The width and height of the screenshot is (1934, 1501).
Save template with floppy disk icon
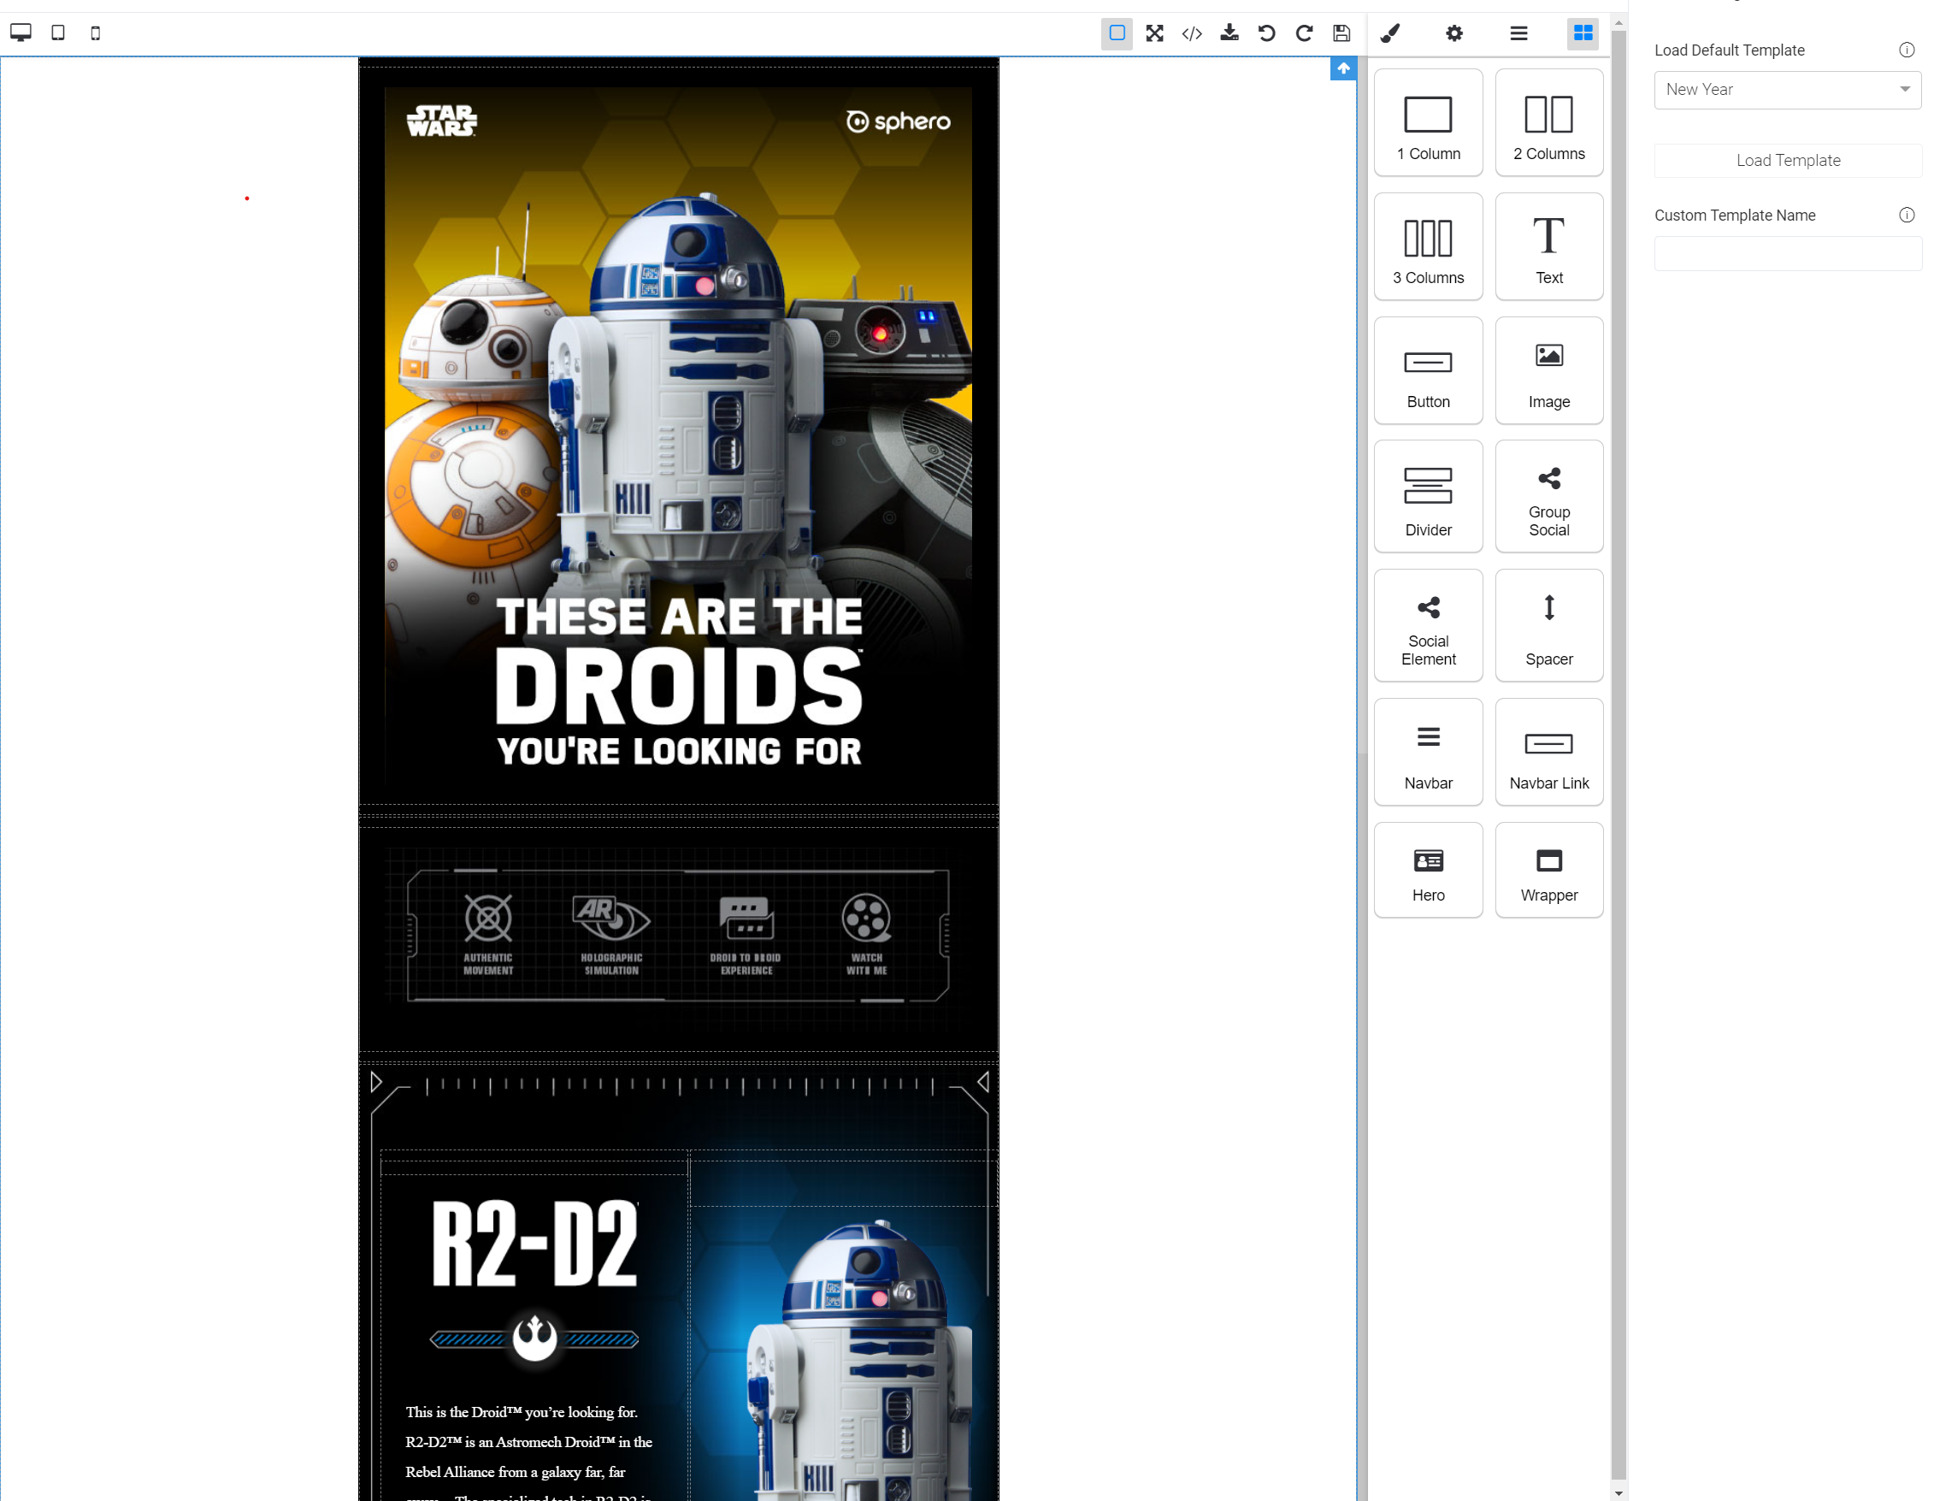[1341, 33]
